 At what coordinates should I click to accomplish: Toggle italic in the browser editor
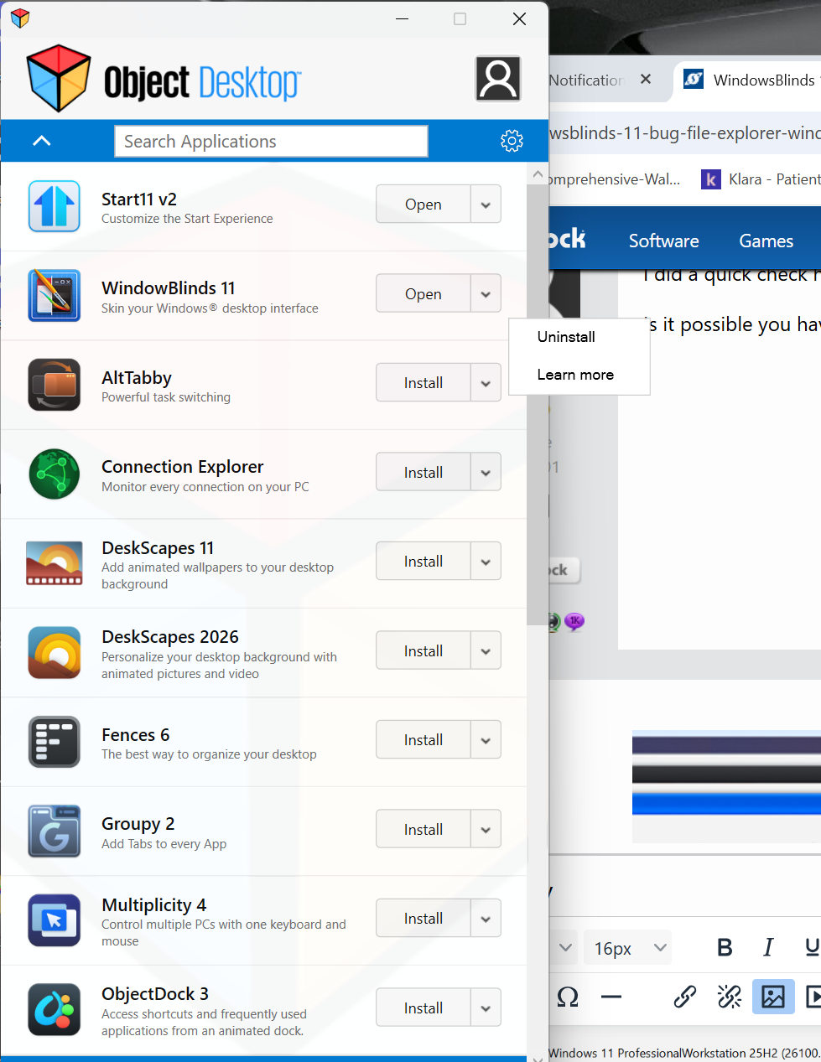768,947
